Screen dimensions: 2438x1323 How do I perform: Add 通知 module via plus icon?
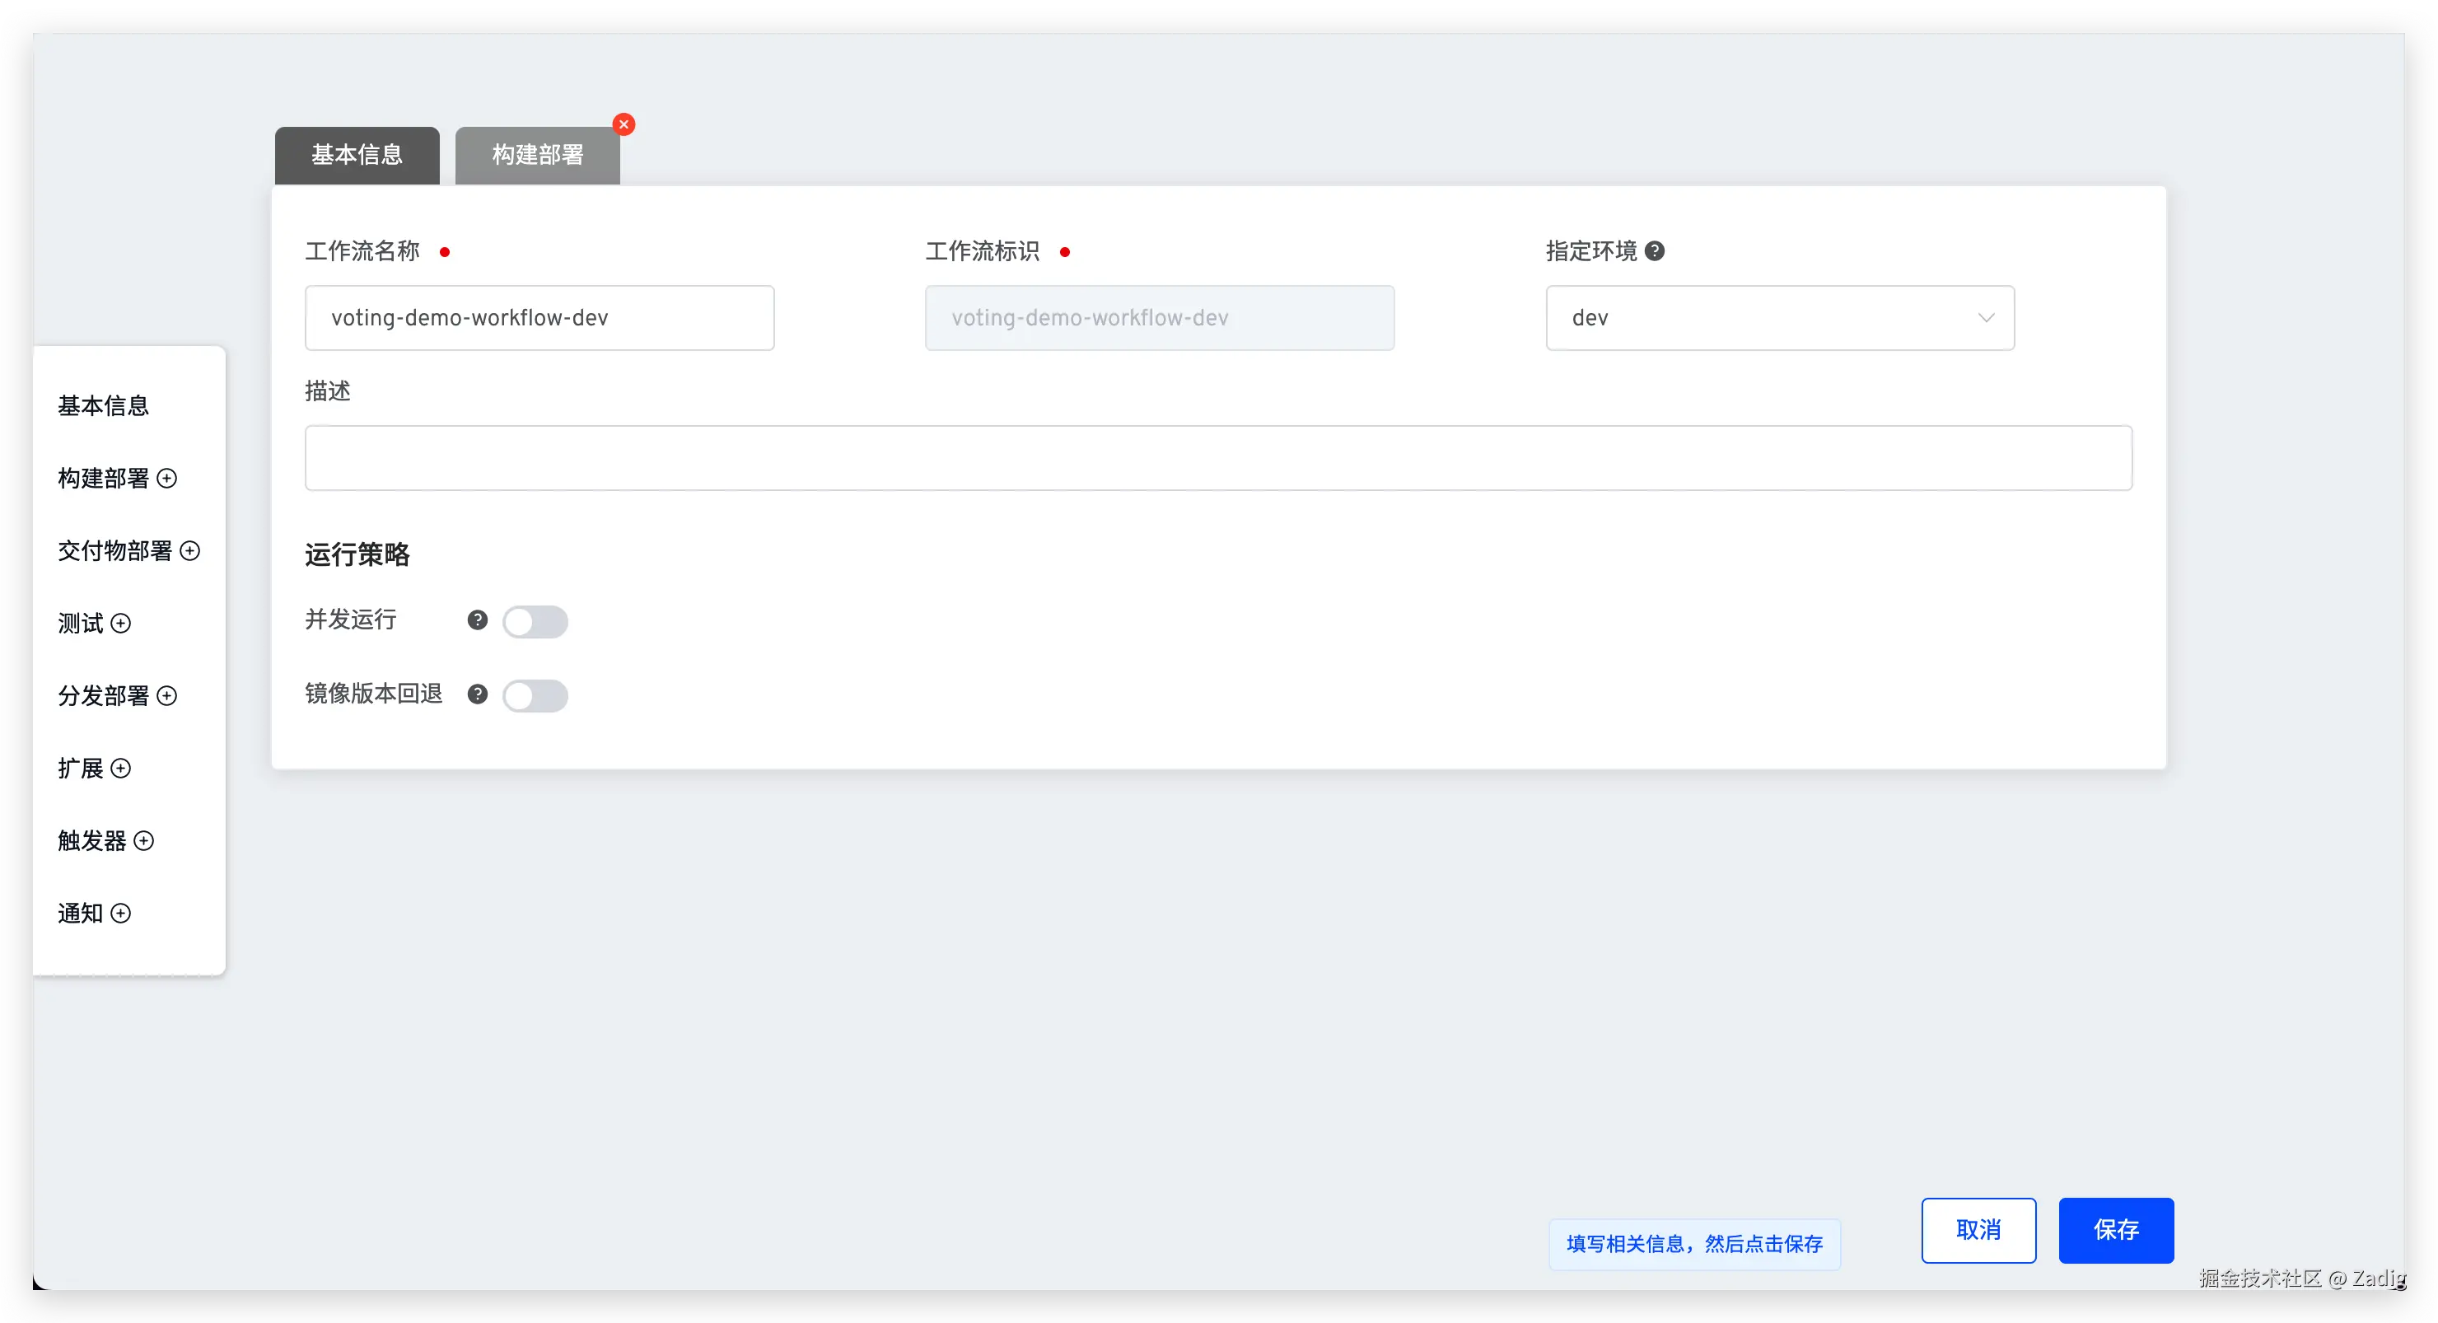click(120, 914)
